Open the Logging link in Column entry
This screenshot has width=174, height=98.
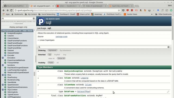85,78
